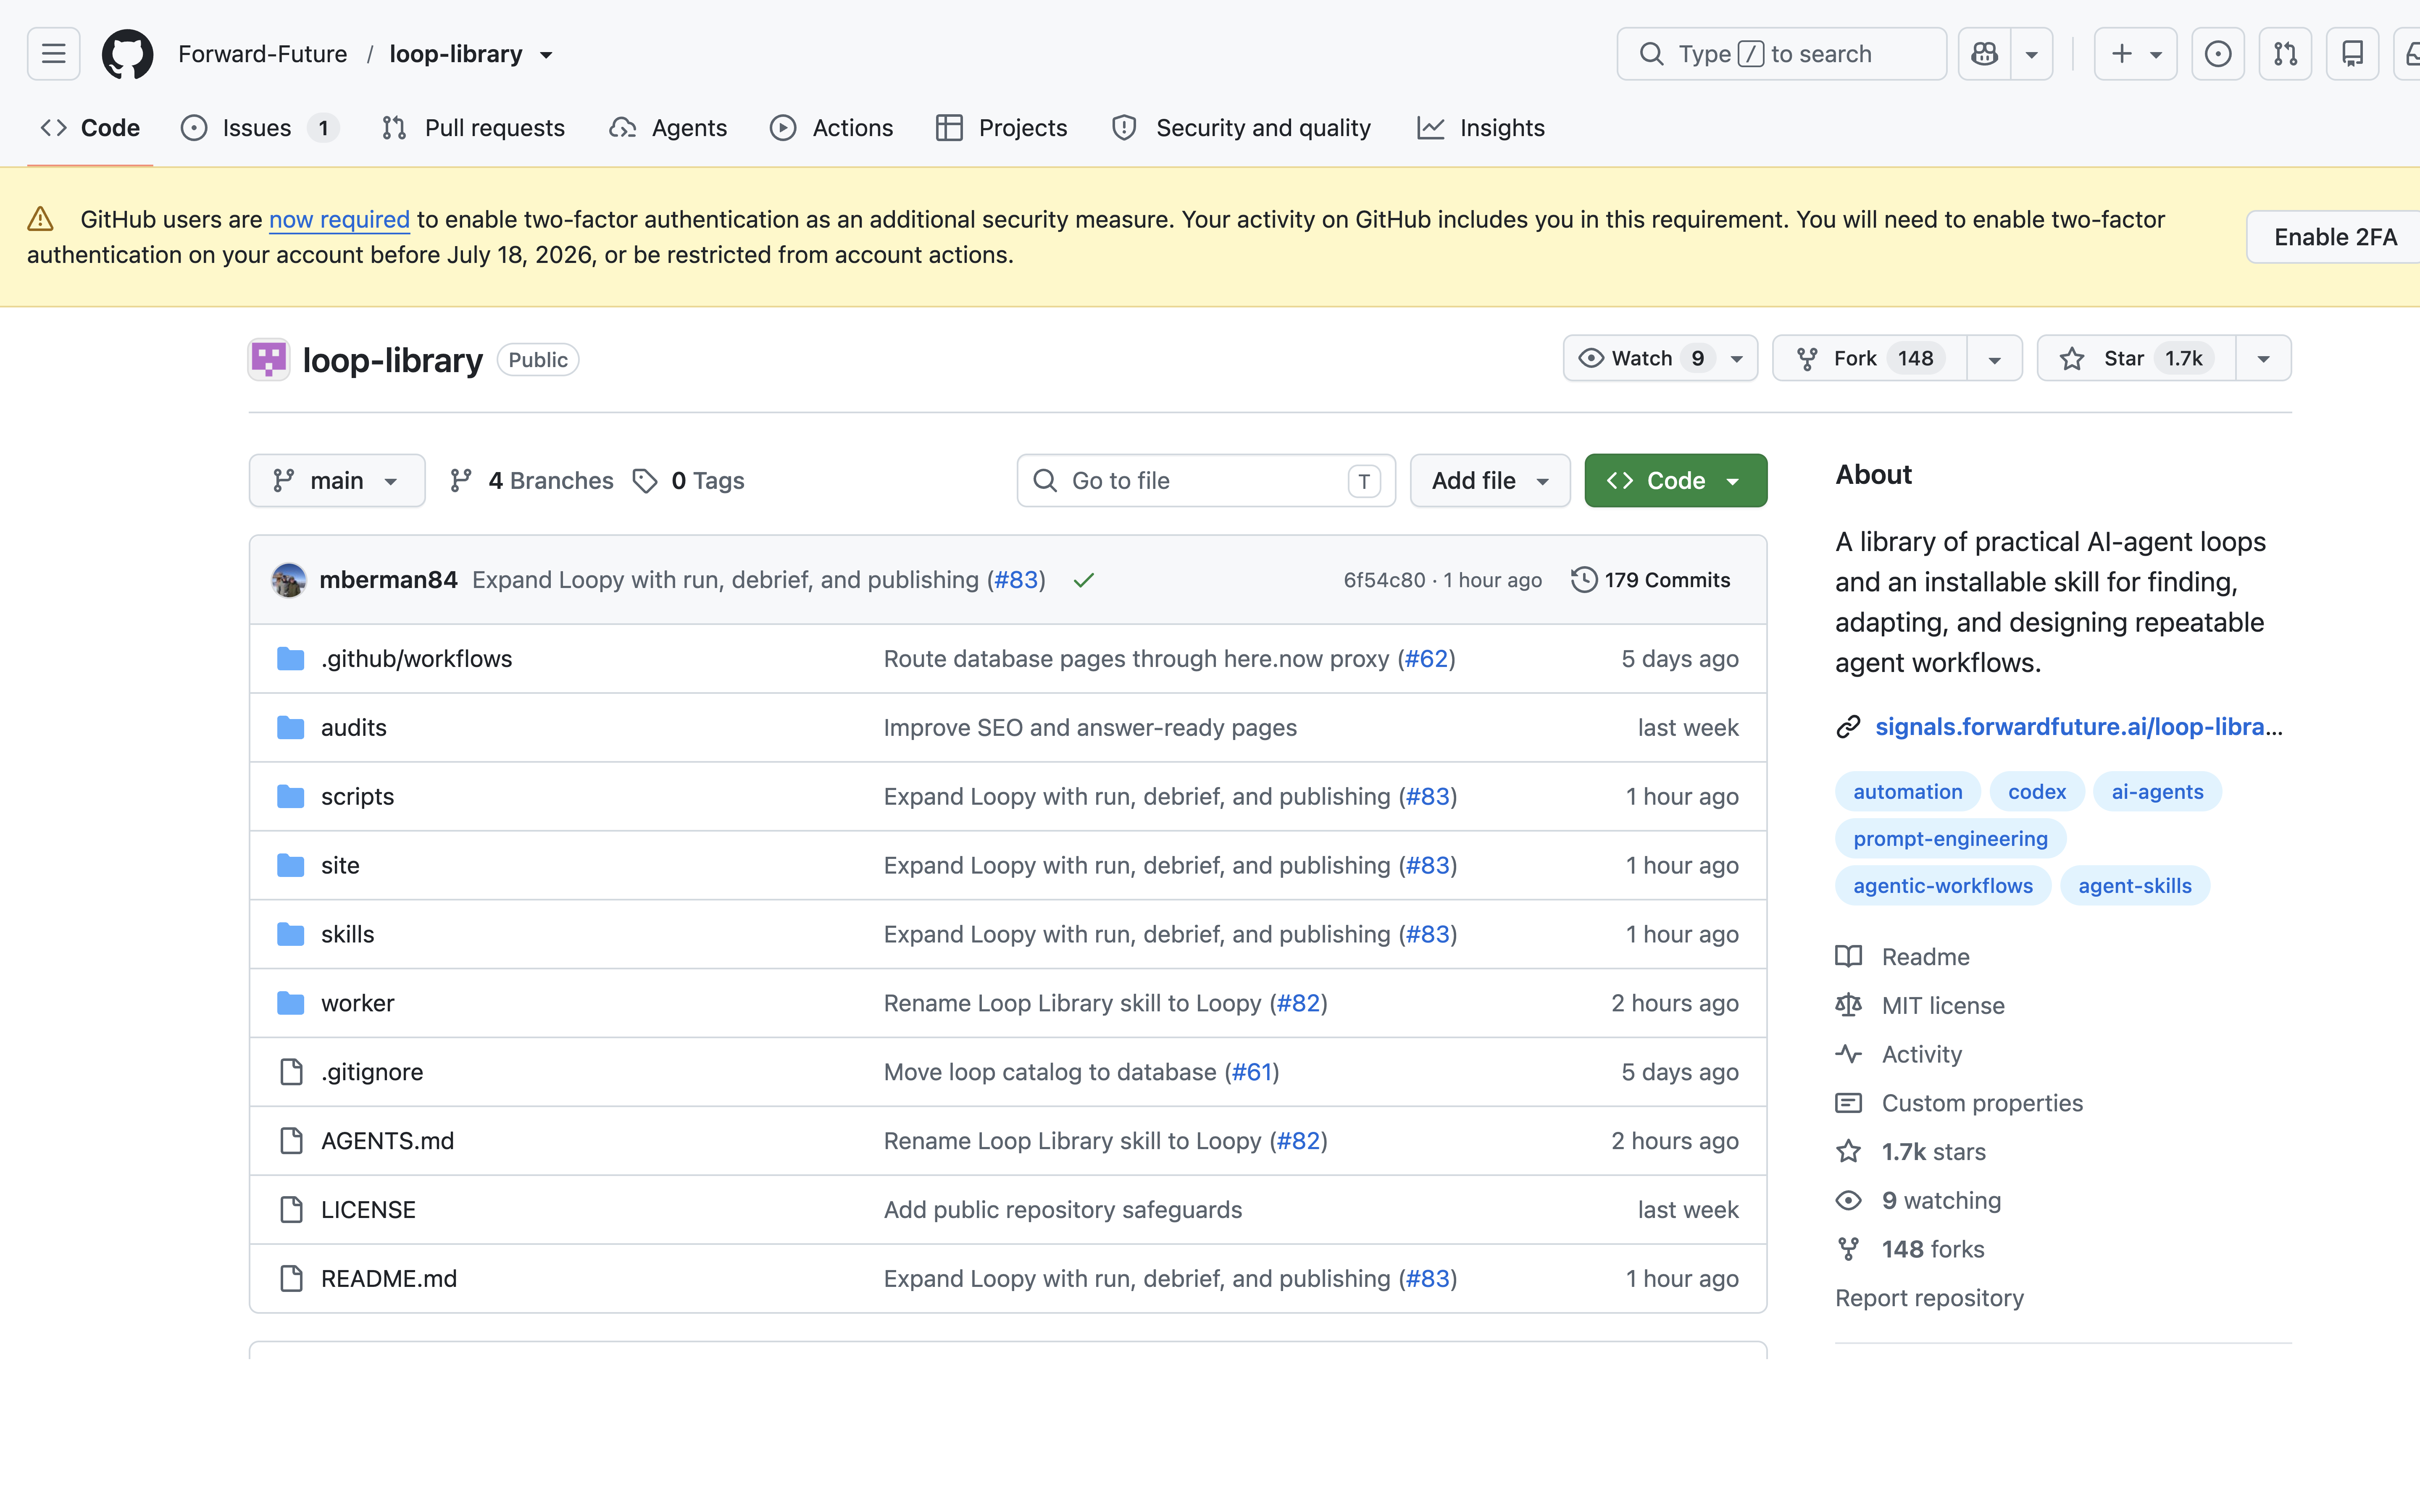The height and width of the screenshot is (1512, 2420).
Task: Open the site folder
Action: (340, 866)
